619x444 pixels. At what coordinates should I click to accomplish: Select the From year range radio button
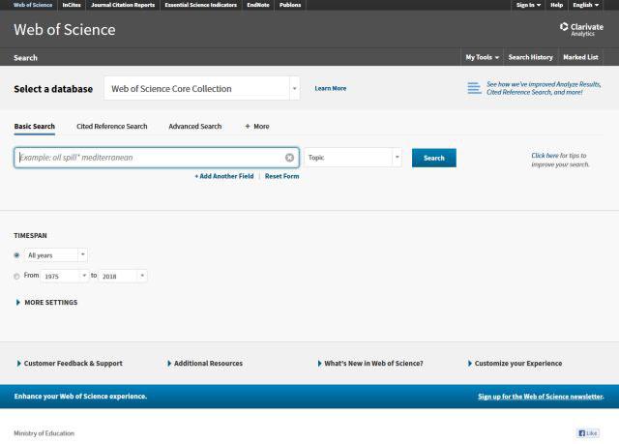[x=16, y=277]
